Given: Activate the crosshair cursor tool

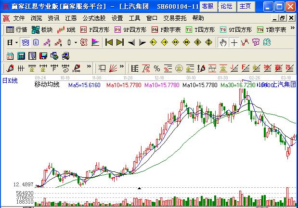Looking at the screenshot, I should [x=234, y=43].
